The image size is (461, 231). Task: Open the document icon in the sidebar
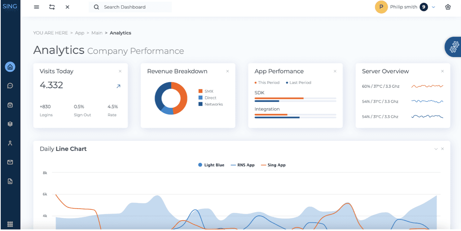pyautogui.click(x=10, y=181)
